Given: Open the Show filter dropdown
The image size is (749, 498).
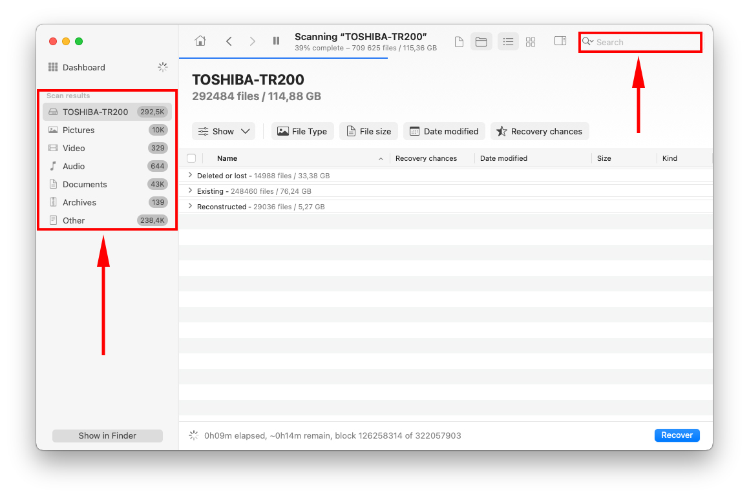Looking at the screenshot, I should tap(224, 131).
